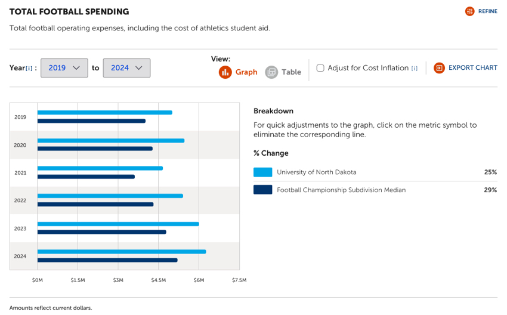Click the Table view grid icon
The image size is (507, 315).
tap(271, 72)
